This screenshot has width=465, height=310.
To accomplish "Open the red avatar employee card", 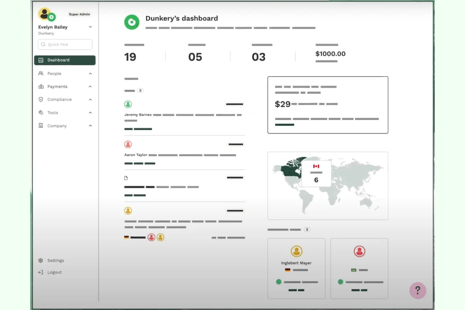I will click(359, 268).
